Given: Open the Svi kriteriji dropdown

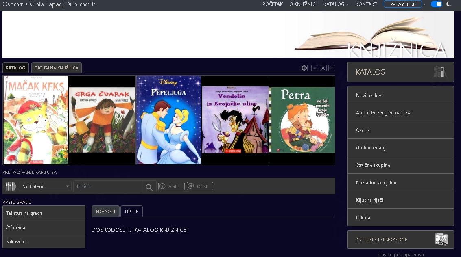Looking at the screenshot, I should pyautogui.click(x=45, y=186).
